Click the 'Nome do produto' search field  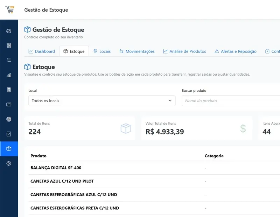(231, 101)
